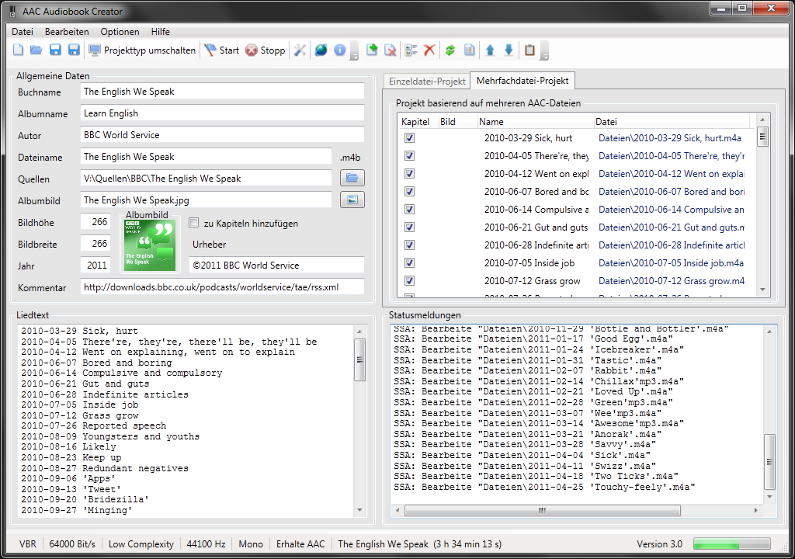Click up arrow of Liedtext scrollbar
The width and height of the screenshot is (795, 559).
click(359, 332)
